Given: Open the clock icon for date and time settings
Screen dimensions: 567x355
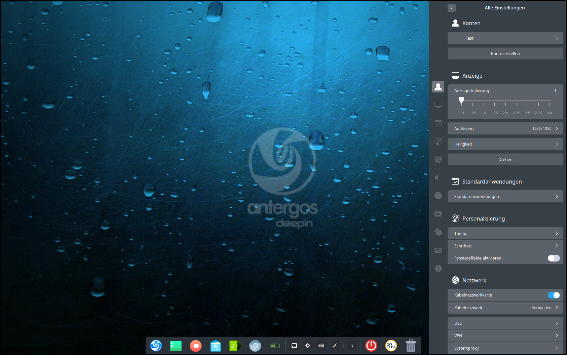Looking at the screenshot, I should [438, 195].
